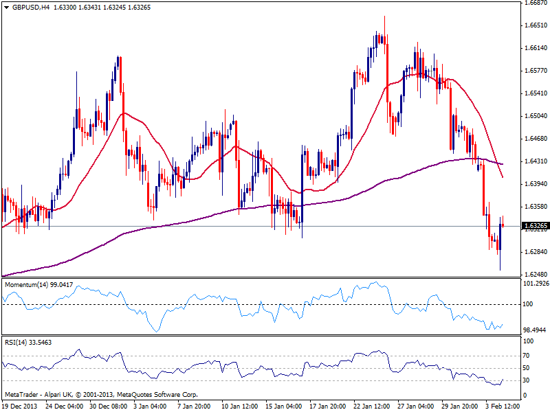Screen dimensions: 550x412
Task: Click the 29 Jan 20:00 date label
Action: 460,407
